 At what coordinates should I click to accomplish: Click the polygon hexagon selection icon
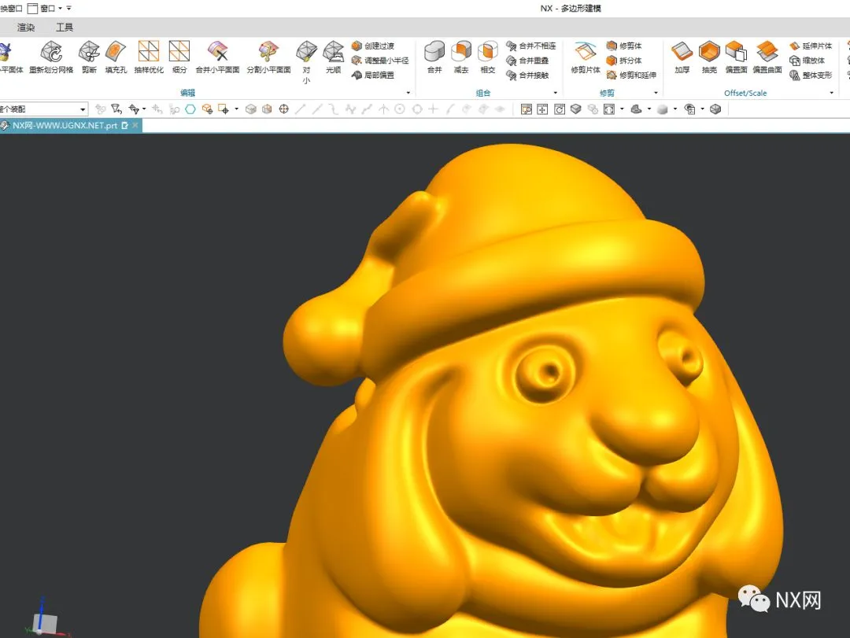[x=190, y=109]
